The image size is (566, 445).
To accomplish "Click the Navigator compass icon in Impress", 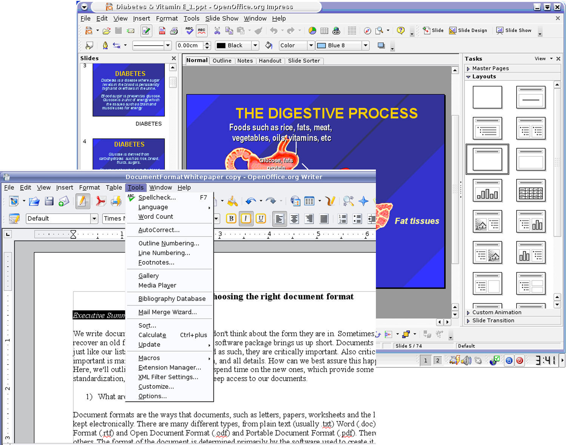I will (367, 31).
